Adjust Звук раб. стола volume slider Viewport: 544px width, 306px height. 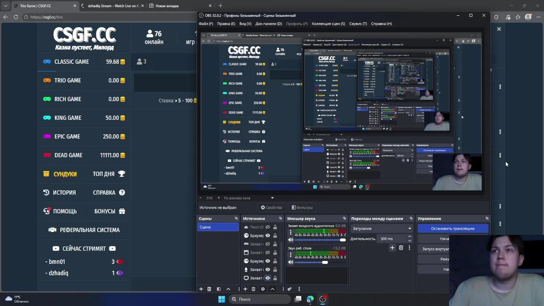320,262
